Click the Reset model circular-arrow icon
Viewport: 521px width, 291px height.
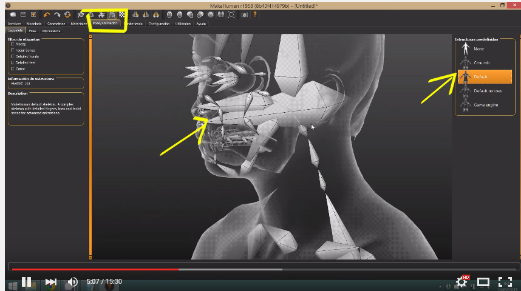point(67,15)
